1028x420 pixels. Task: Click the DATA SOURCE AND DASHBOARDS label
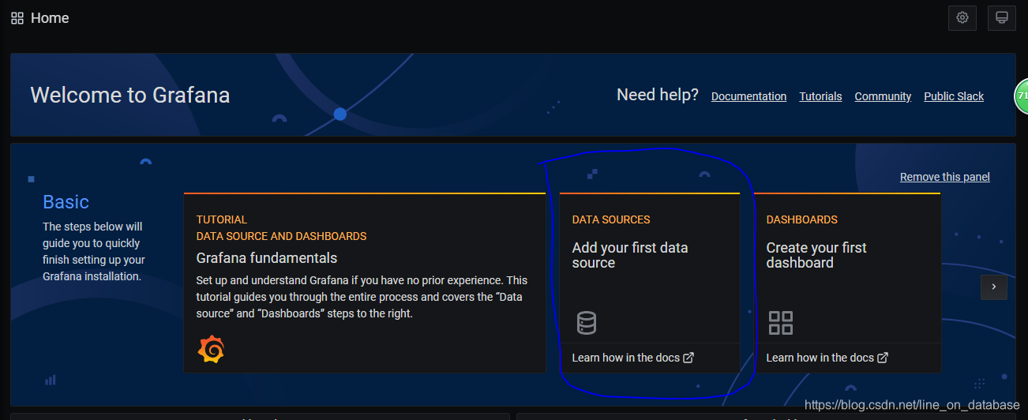(x=281, y=236)
